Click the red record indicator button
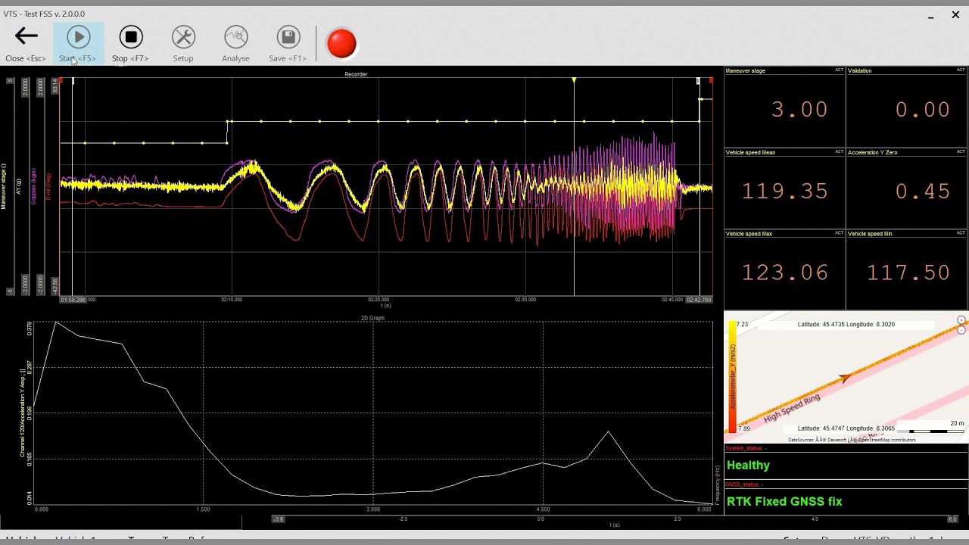Screen dimensions: 969x545 (341, 43)
